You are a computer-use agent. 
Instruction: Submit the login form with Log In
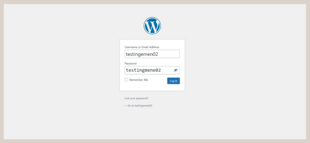point(173,81)
